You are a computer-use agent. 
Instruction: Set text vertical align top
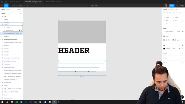(173, 40)
